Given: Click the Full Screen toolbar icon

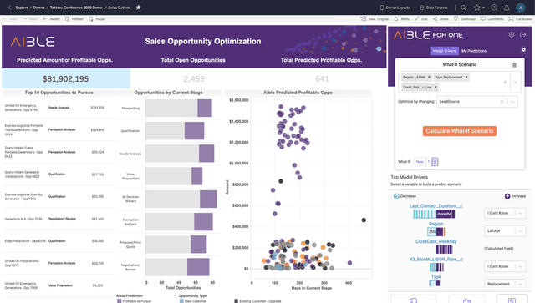Looking at the screenshot, I should 521,19.
